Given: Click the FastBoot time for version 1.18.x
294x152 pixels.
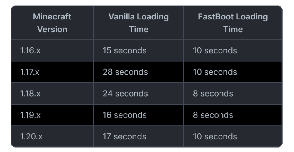Looking at the screenshot, I should tap(213, 94).
